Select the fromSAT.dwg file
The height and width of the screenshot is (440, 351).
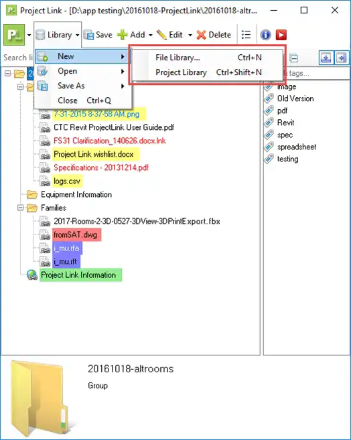[x=76, y=235]
